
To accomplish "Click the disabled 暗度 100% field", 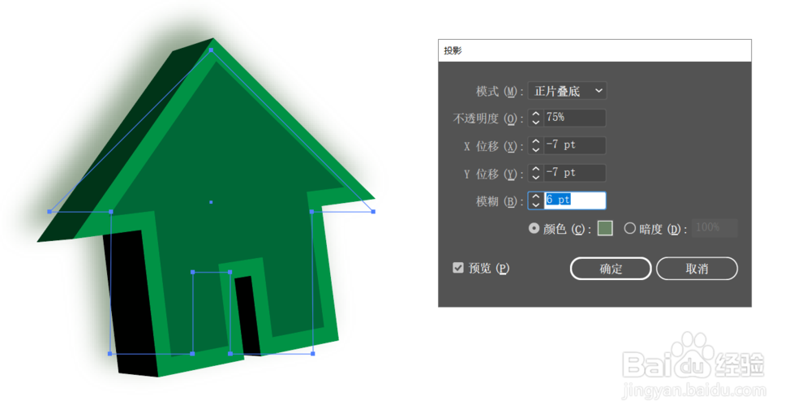I will coord(714,227).
